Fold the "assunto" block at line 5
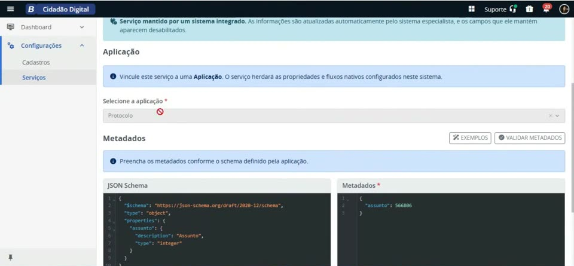This screenshot has width=574, height=266. click(x=114, y=229)
